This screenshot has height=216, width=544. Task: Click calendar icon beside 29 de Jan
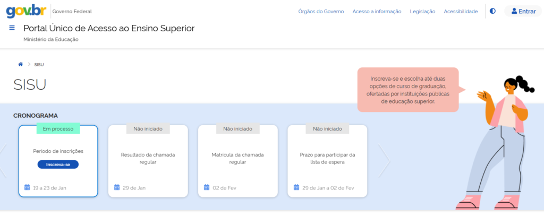117,187
